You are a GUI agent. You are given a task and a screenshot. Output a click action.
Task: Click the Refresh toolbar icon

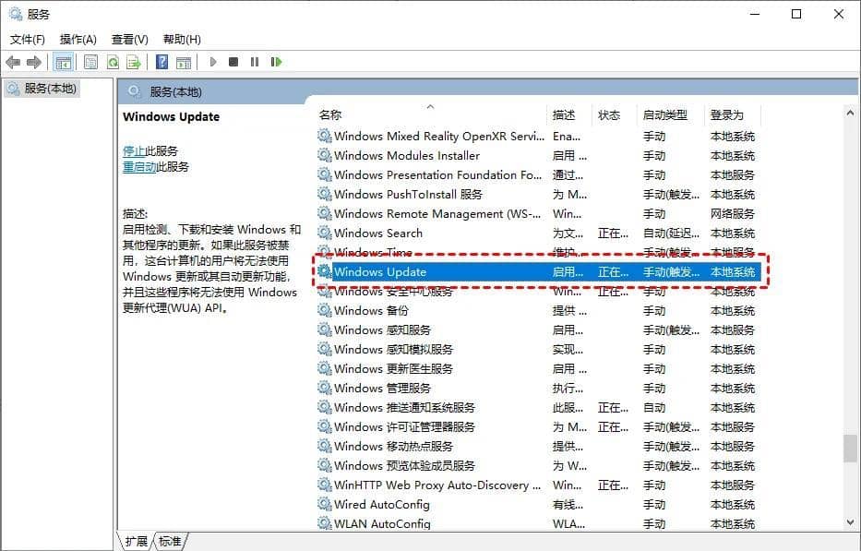pos(112,62)
